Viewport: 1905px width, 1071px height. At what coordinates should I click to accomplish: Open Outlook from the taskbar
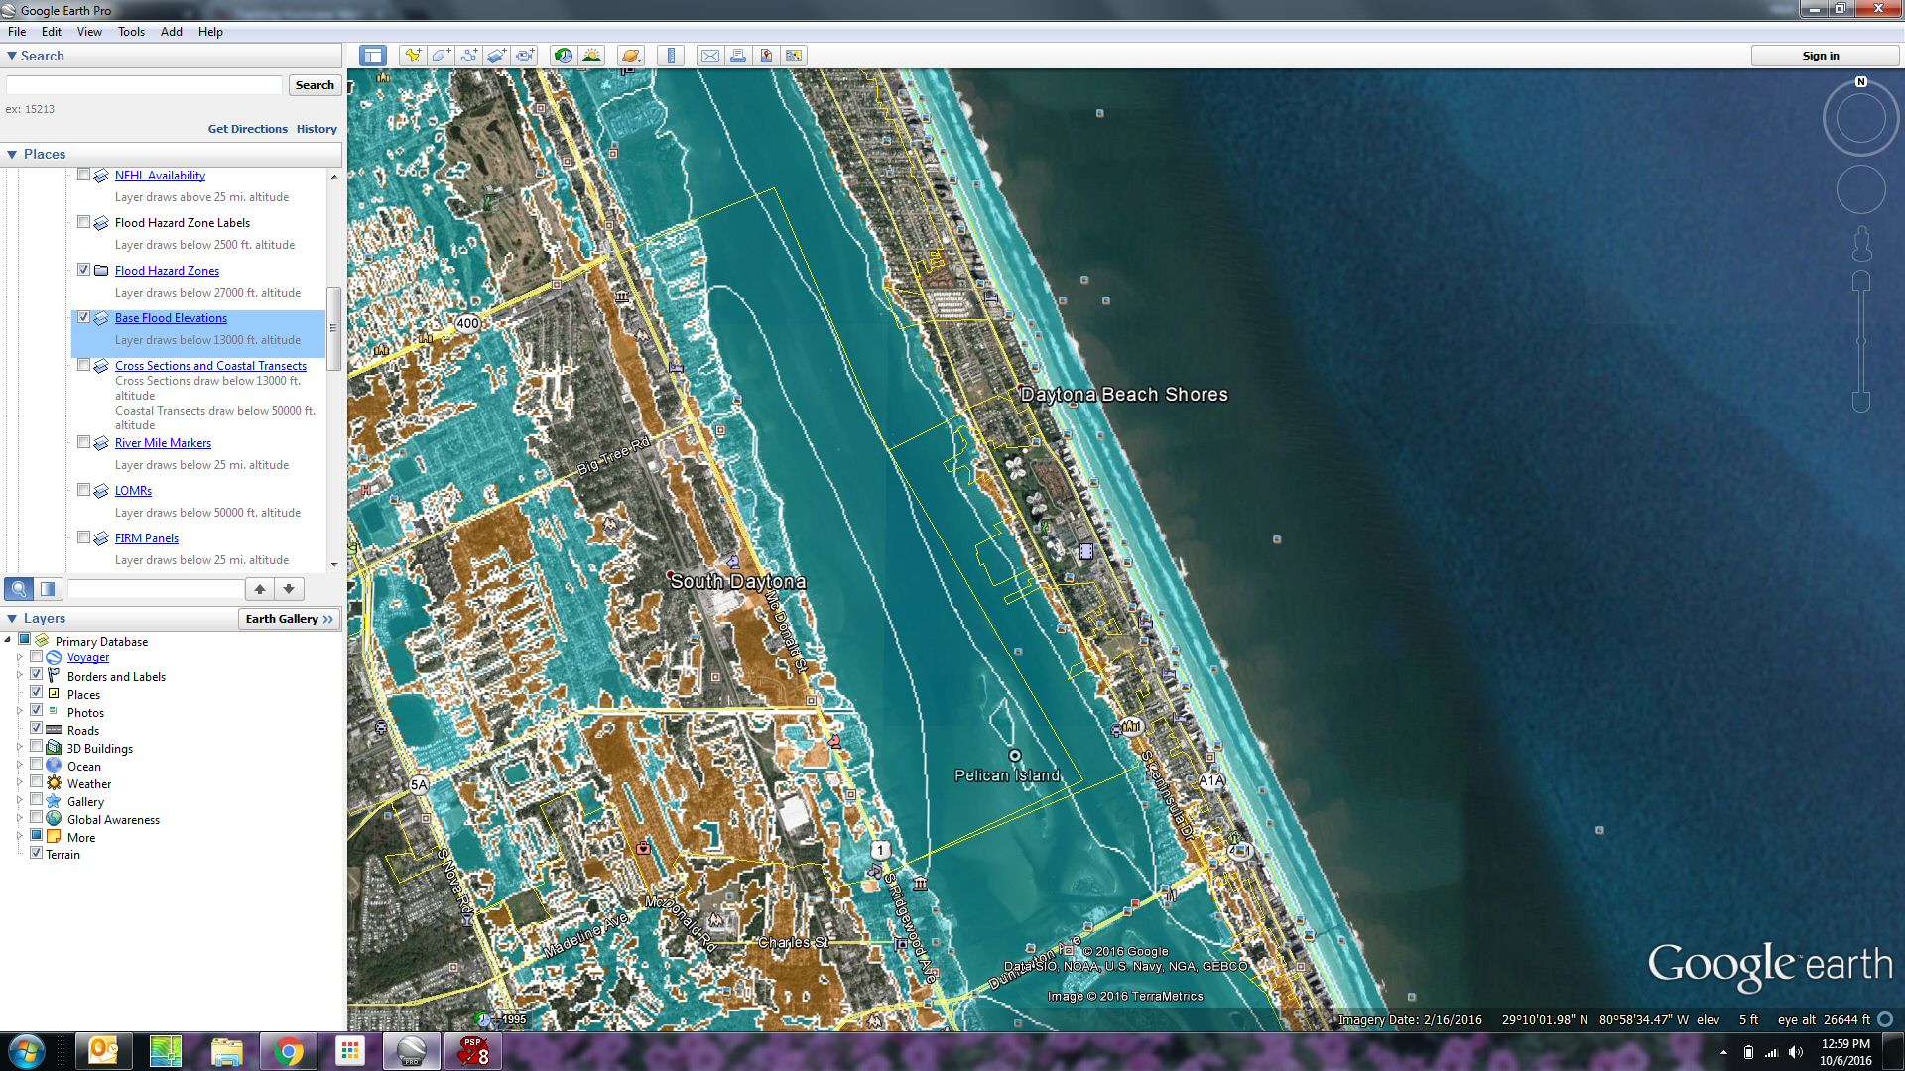click(x=103, y=1052)
